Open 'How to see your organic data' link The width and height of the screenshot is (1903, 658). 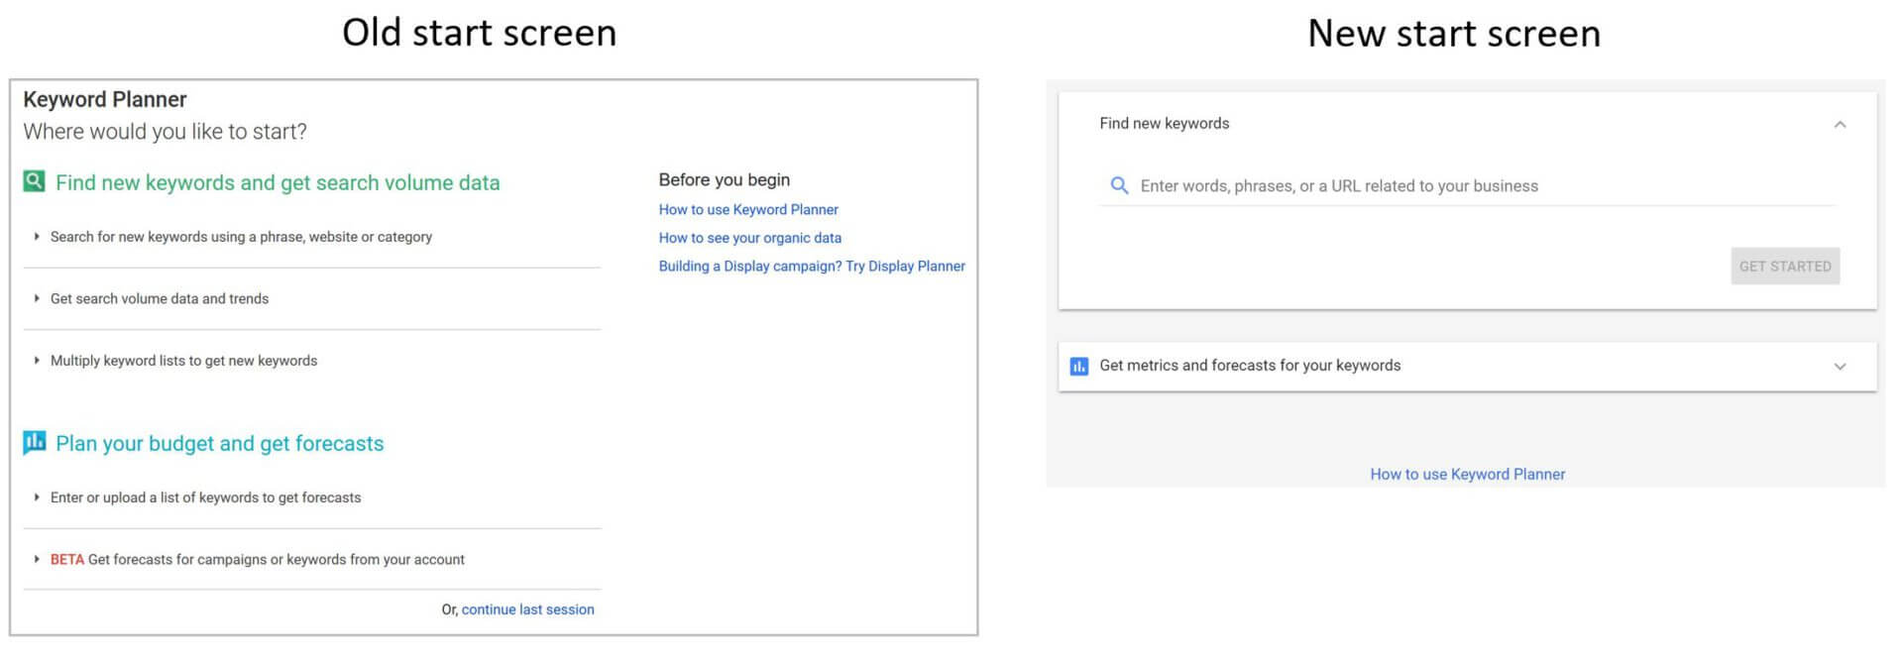750,238
